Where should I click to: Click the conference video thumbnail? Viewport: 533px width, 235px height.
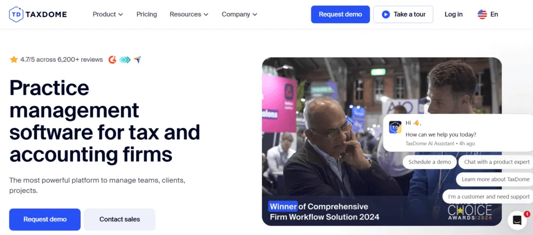382,141
